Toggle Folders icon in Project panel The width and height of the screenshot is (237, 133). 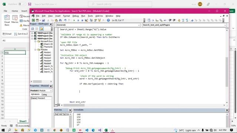(x=41, y=29)
